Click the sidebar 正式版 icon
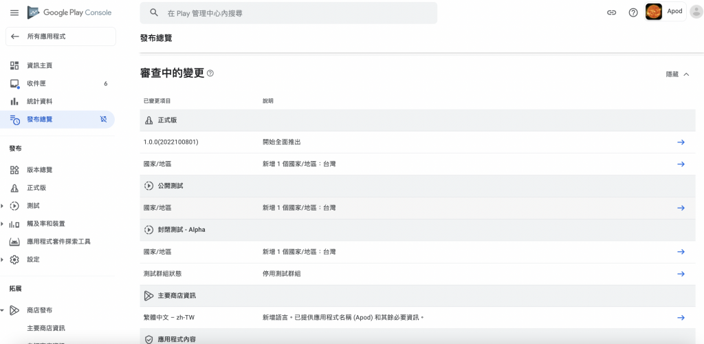 pyautogui.click(x=14, y=188)
